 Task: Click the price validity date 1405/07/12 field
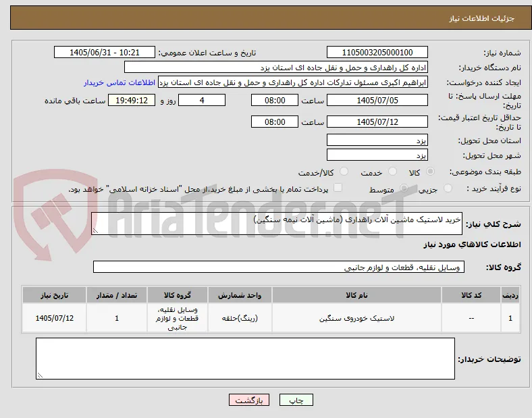(x=377, y=122)
